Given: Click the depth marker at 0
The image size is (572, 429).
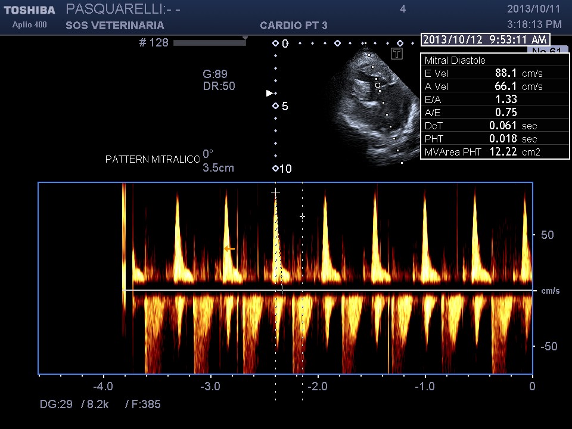Looking at the screenshot, I should pos(276,43).
